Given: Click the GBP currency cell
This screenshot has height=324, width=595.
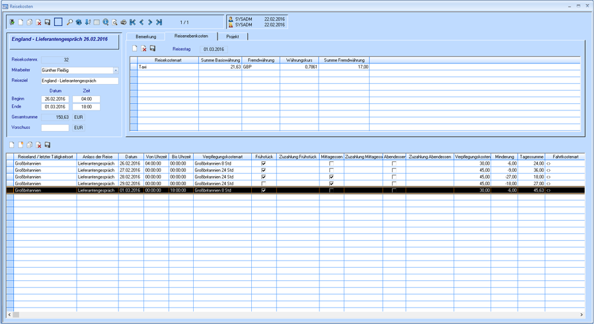Looking at the screenshot, I should (260, 67).
